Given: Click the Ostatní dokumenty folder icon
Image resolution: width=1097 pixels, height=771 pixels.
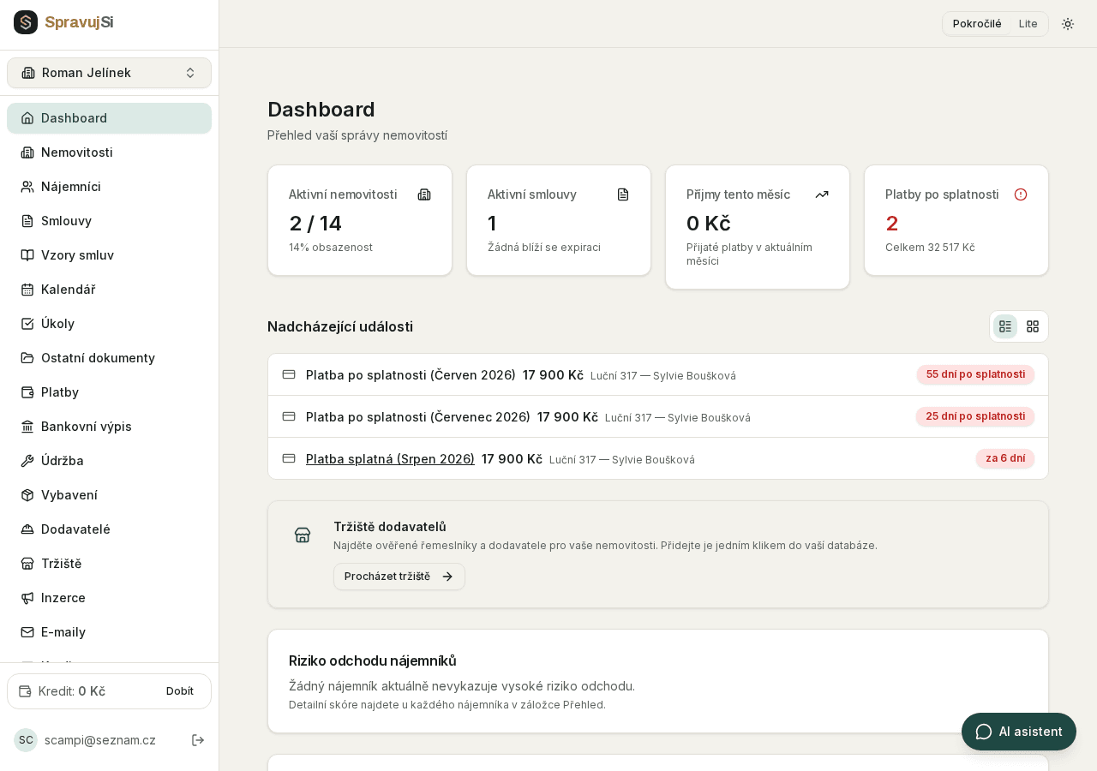Looking at the screenshot, I should click(27, 358).
